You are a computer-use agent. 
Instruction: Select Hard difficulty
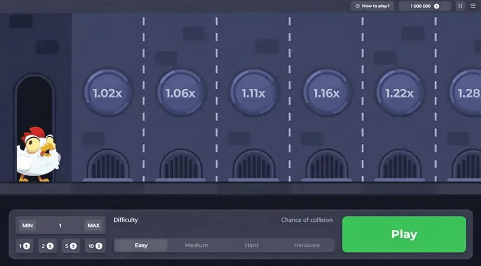[252, 245]
